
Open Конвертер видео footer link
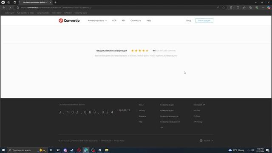pos(167,105)
